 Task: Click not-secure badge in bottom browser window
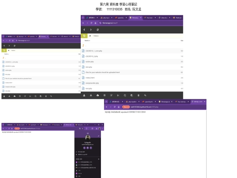click(x=17, y=129)
